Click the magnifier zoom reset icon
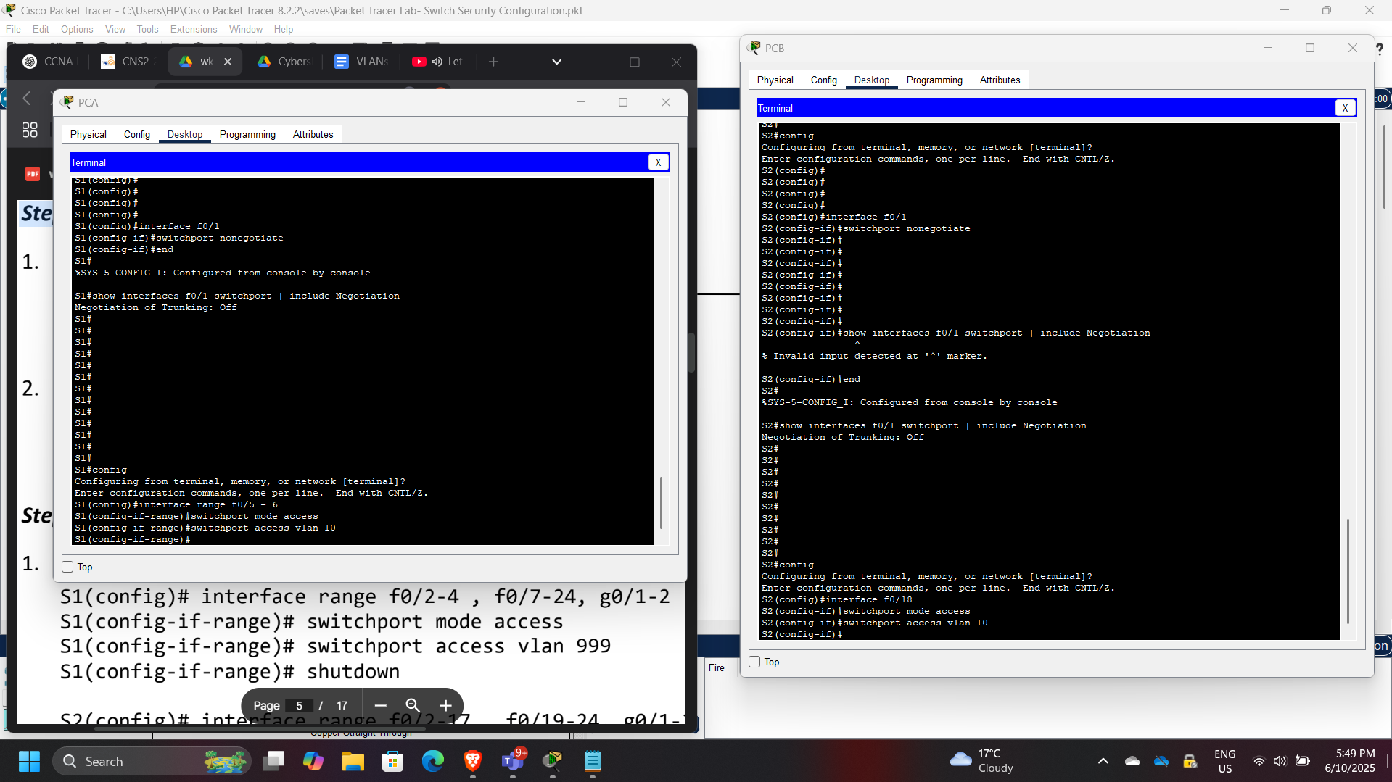Viewport: 1392px width, 782px height. (x=413, y=705)
